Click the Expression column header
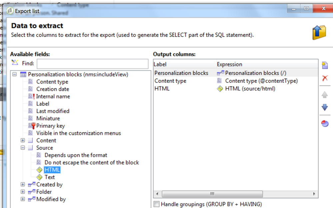This screenshot has height=208, width=333. pyautogui.click(x=230, y=64)
